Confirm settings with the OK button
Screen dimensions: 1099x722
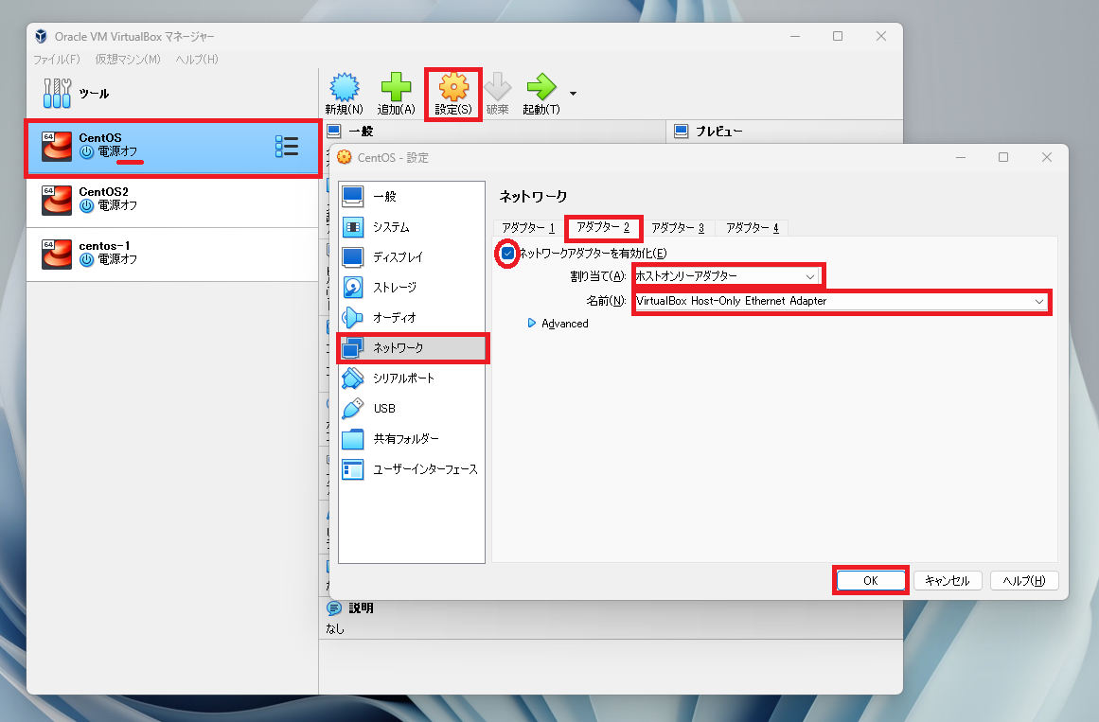point(871,580)
